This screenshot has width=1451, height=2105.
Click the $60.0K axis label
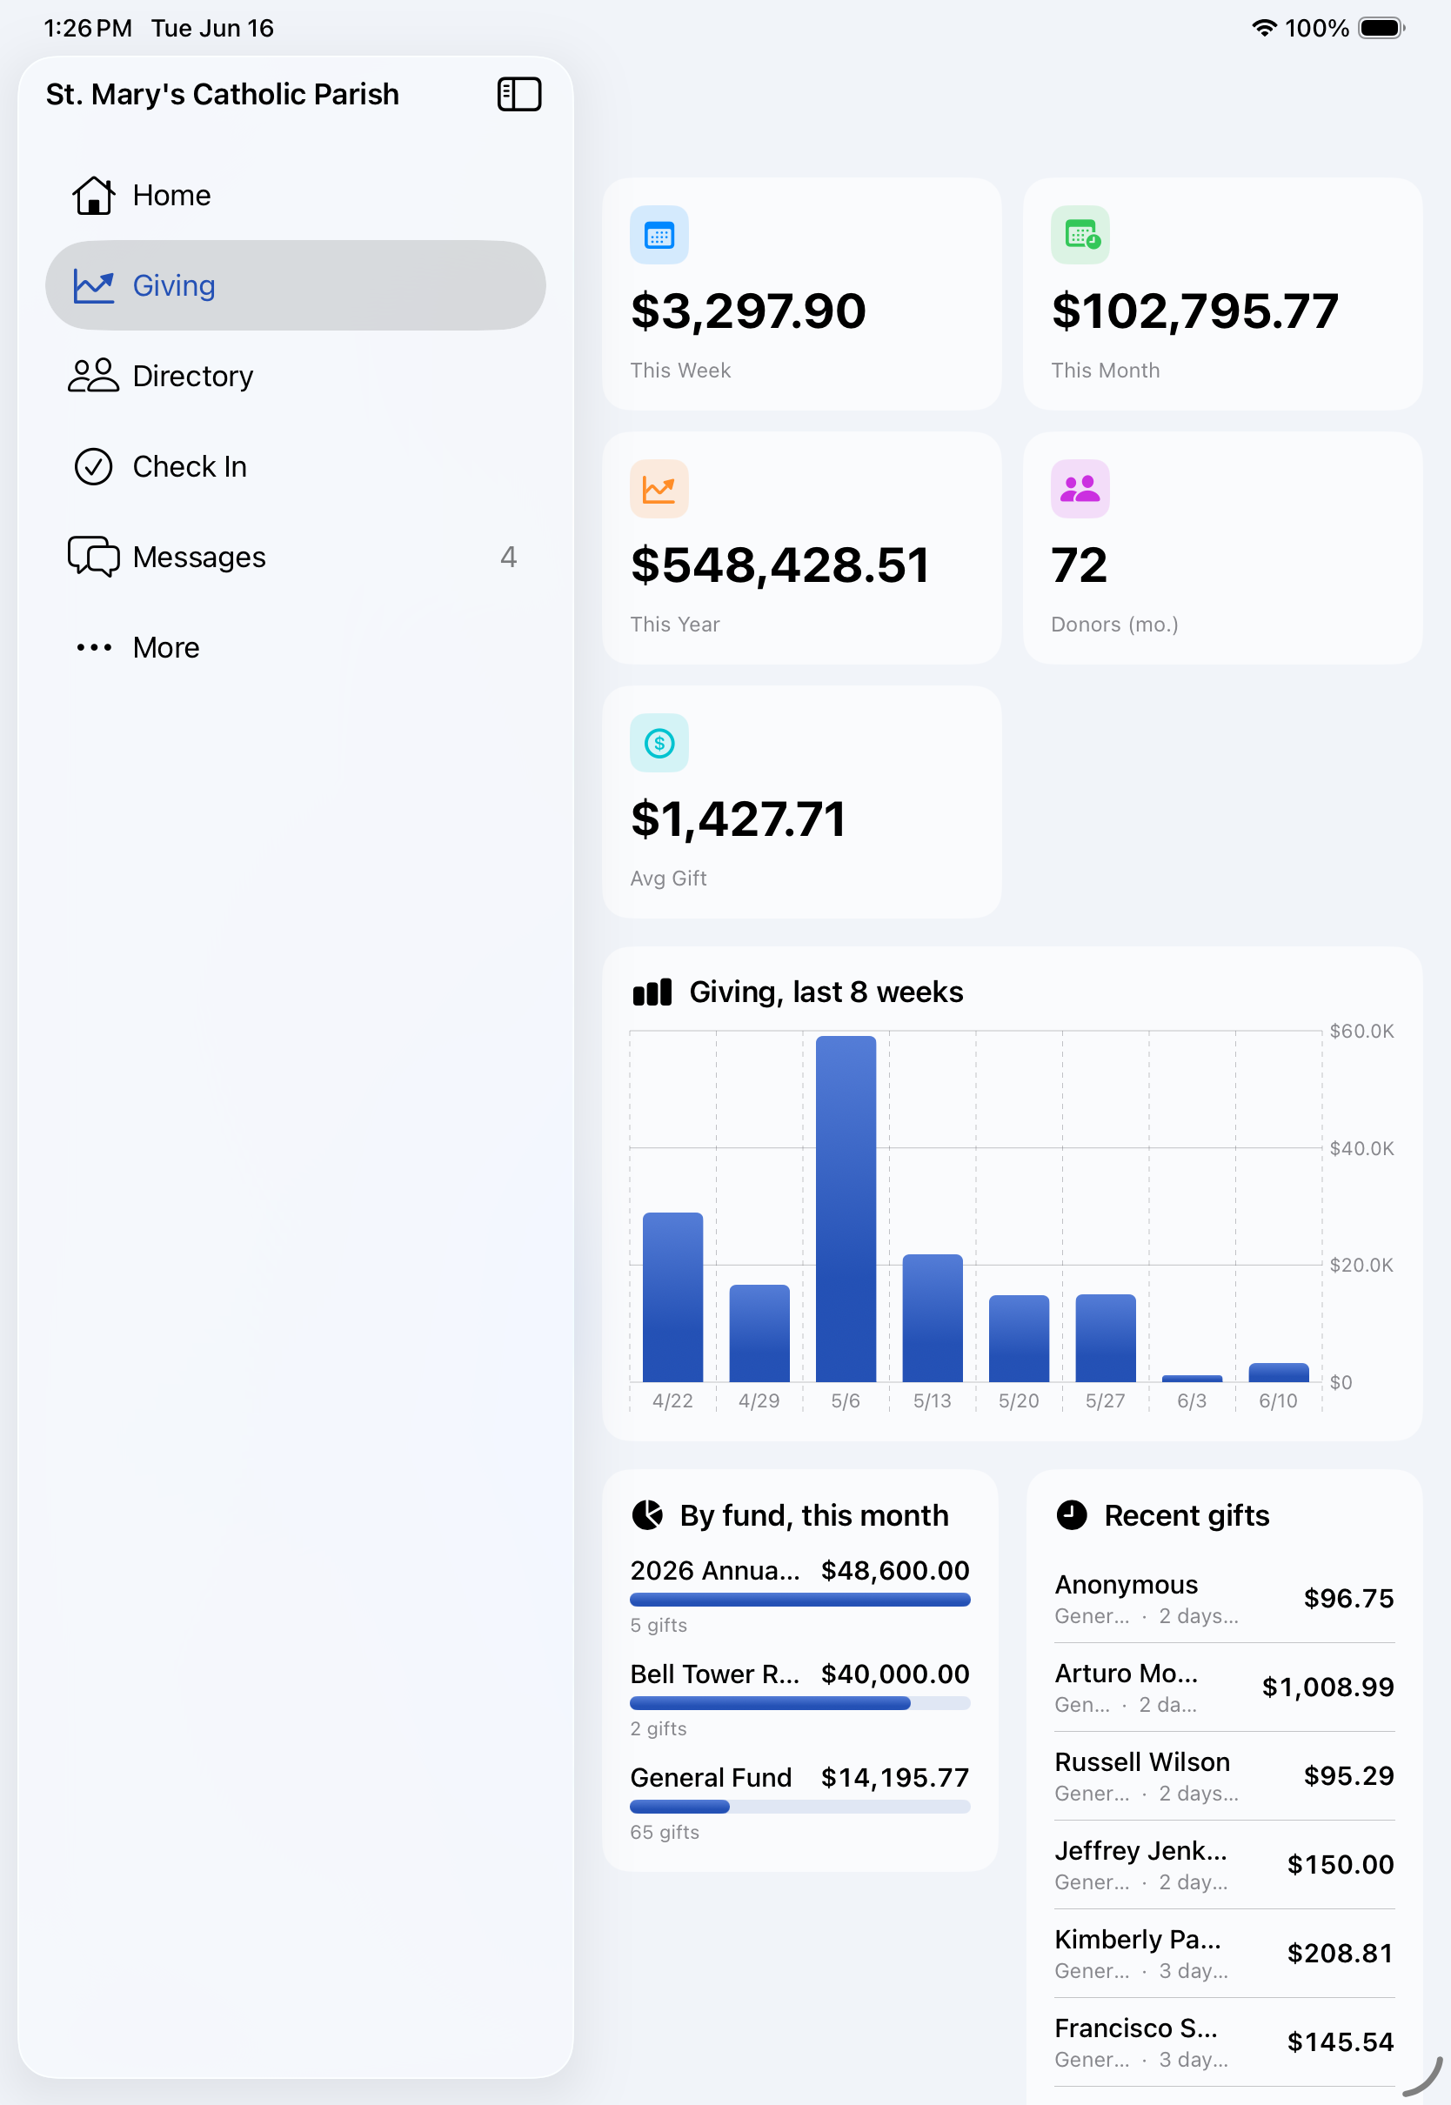pyautogui.click(x=1361, y=1031)
